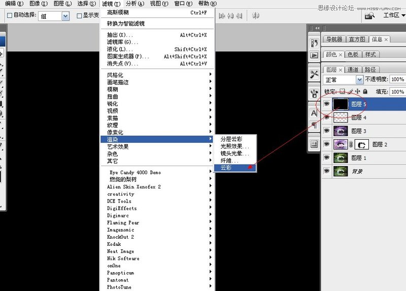Click the mask link chain icon on 图层 2
The image size is (406, 291).
pyautogui.click(x=351, y=144)
